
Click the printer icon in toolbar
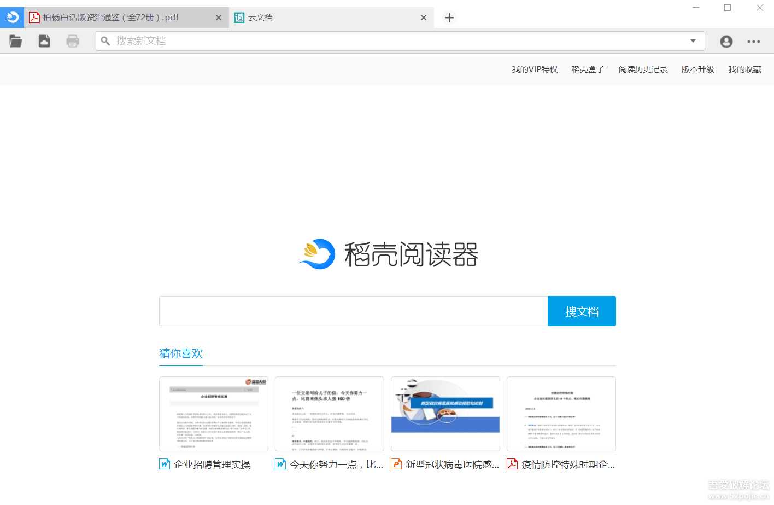coord(73,41)
